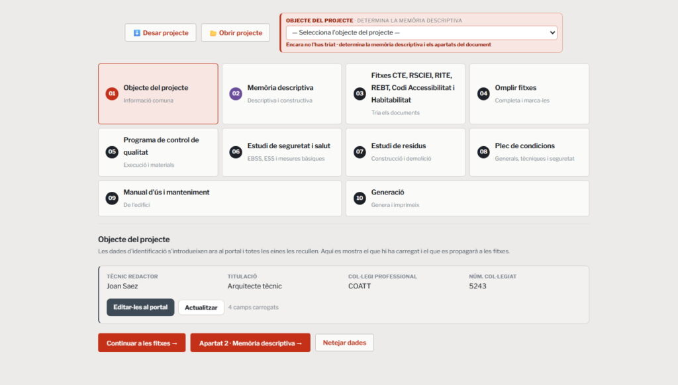Click the 10 badge for Generació

pyautogui.click(x=360, y=198)
